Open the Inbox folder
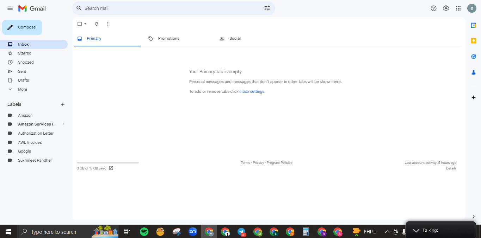Viewport: 481px width, 238px height. pyautogui.click(x=34, y=44)
